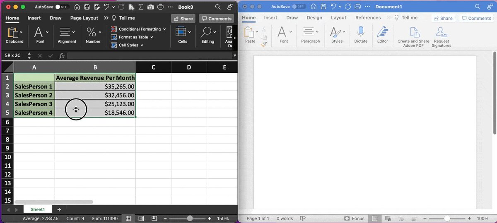Select Print Layout view in Word status bar
497x223 pixels.
(375, 218)
